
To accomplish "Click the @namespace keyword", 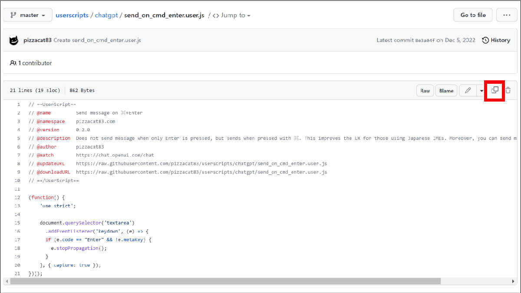I will click(x=50, y=122).
